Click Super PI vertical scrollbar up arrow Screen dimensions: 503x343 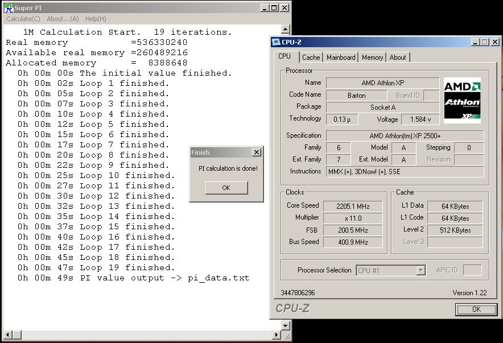[x=286, y=30]
